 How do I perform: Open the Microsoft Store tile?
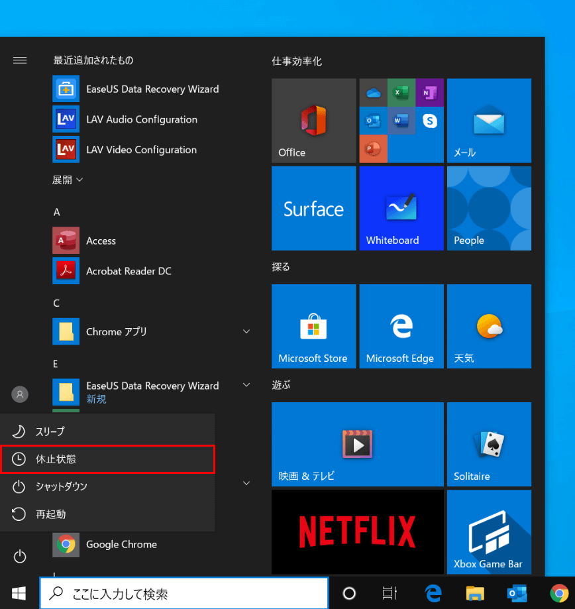pyautogui.click(x=314, y=326)
